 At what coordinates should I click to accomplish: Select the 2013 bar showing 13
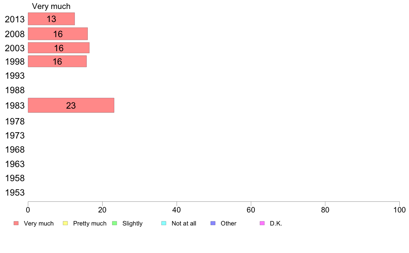(51, 19)
